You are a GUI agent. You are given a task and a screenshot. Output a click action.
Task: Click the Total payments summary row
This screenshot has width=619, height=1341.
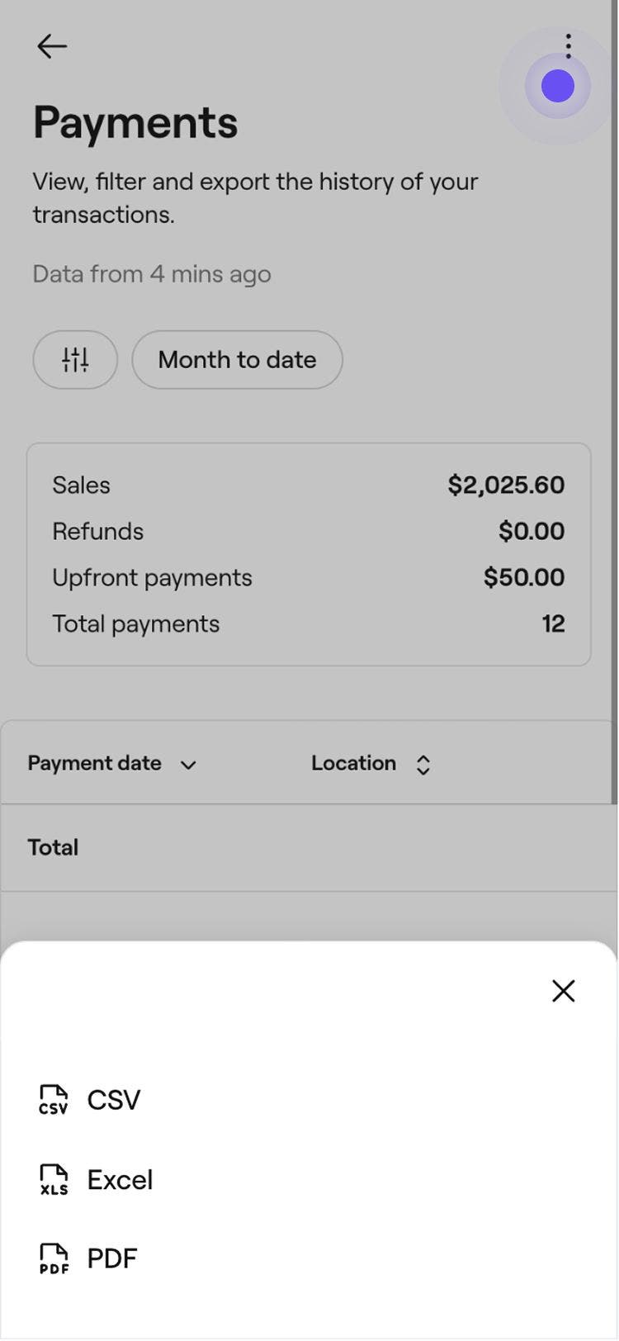click(x=308, y=624)
